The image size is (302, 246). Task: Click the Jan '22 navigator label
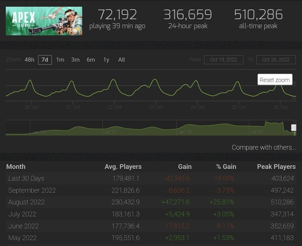pyautogui.click(x=185, y=132)
